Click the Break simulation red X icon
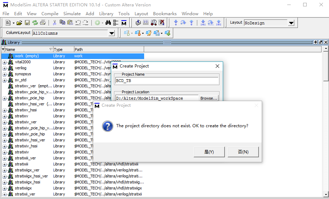This screenshot has width=329, height=199. (x=161, y=23)
